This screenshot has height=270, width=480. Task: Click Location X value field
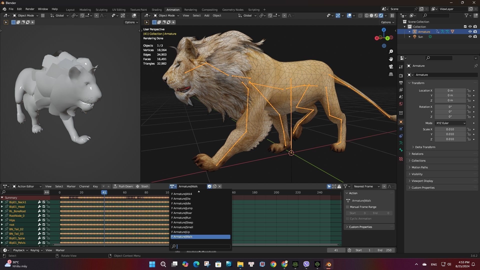pyautogui.click(x=450, y=91)
